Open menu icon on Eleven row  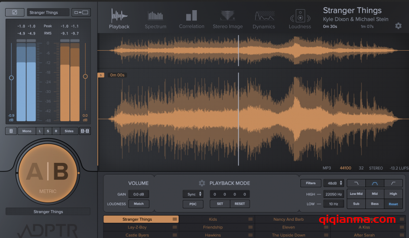tap(326, 227)
